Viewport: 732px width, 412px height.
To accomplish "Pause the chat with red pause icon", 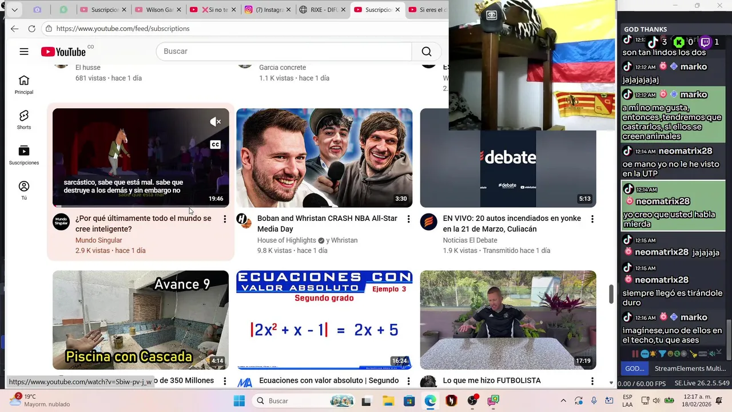I will pos(635,354).
